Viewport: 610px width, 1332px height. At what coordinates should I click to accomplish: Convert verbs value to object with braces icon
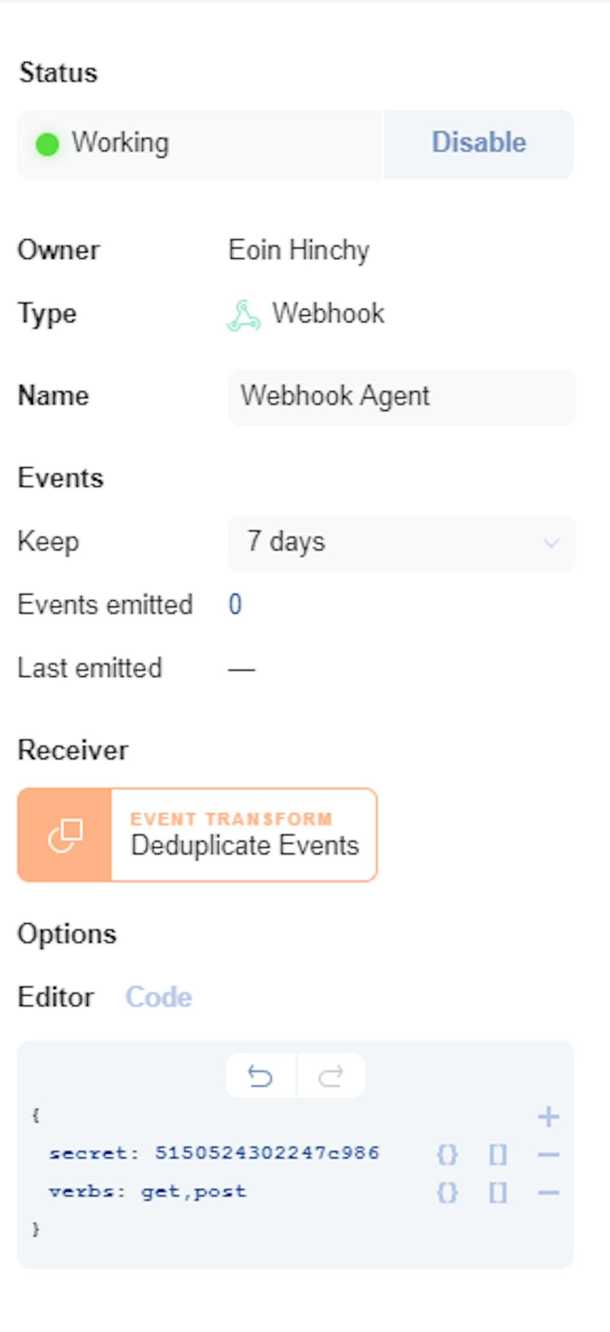(x=447, y=1192)
